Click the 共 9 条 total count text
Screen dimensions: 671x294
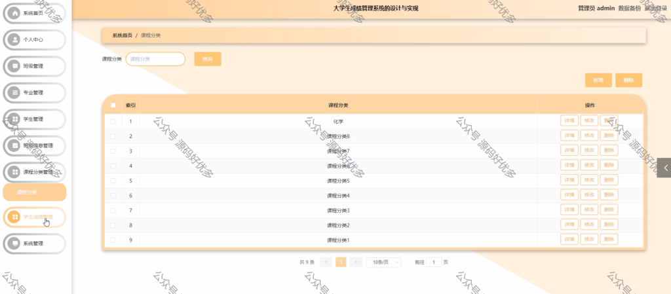click(x=307, y=263)
